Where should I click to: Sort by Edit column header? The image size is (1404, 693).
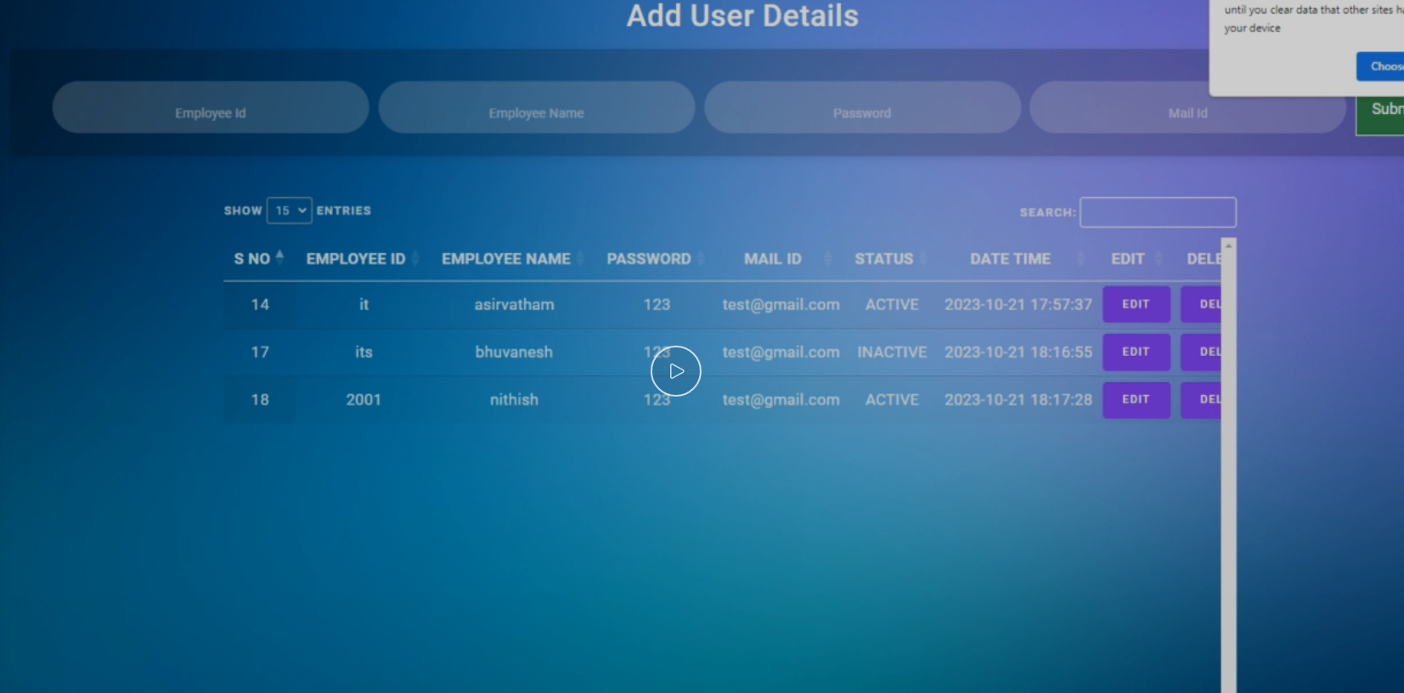pyautogui.click(x=1128, y=259)
